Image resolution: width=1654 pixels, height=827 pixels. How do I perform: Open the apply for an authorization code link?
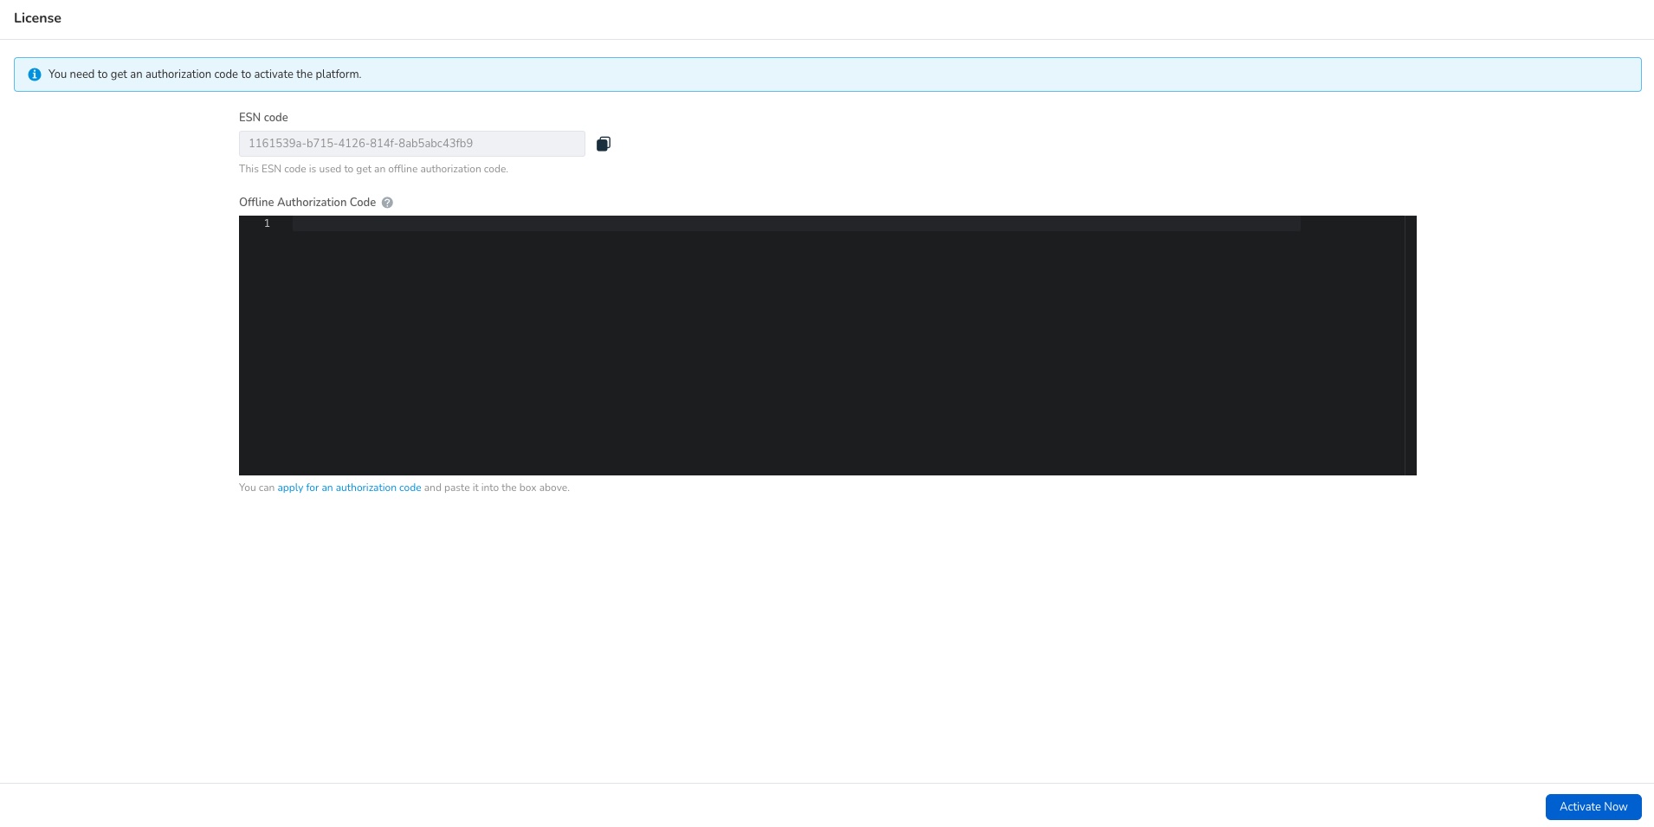tap(349, 488)
